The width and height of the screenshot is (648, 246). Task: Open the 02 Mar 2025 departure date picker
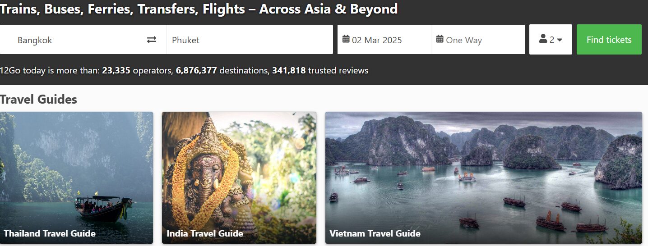pos(377,40)
